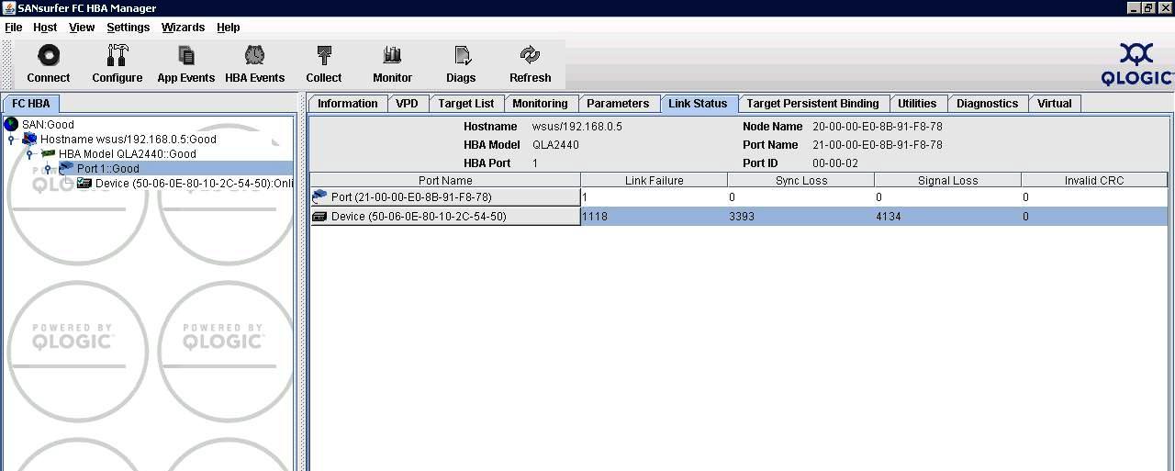Switch to the Parameters tab
The image size is (1175, 471).
(x=618, y=104)
